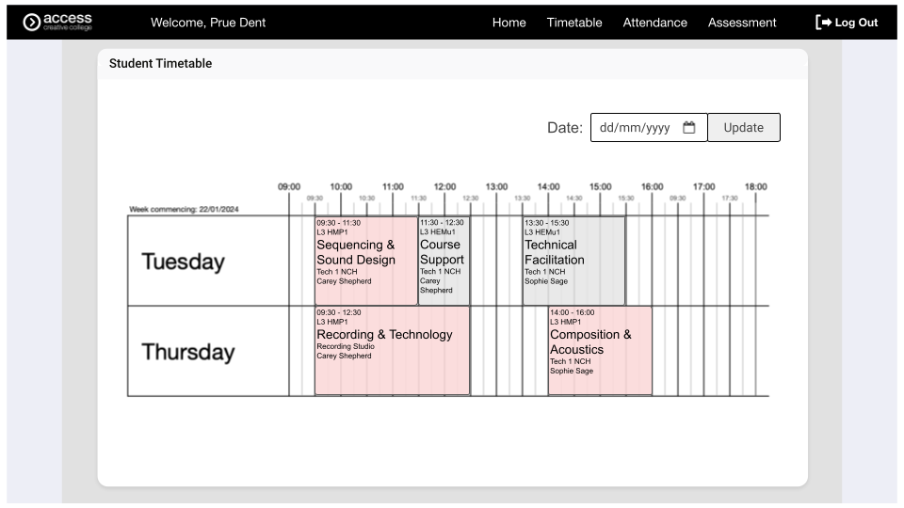Click the Recording & Technology session
This screenshot has height=508, width=904.
(x=392, y=350)
